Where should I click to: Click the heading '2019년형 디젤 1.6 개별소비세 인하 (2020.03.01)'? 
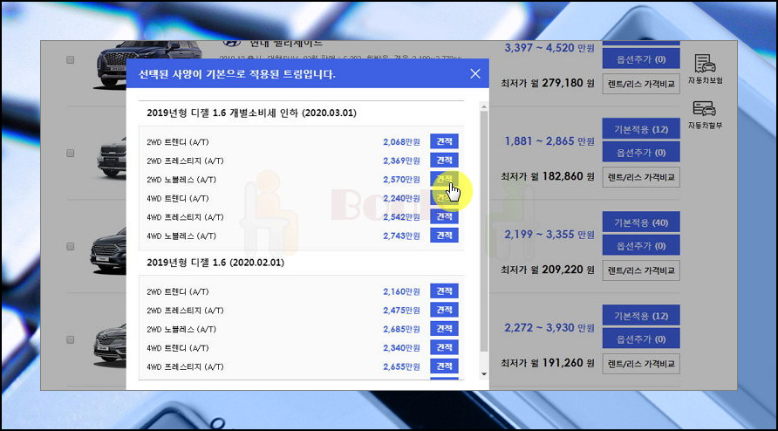[x=251, y=113]
